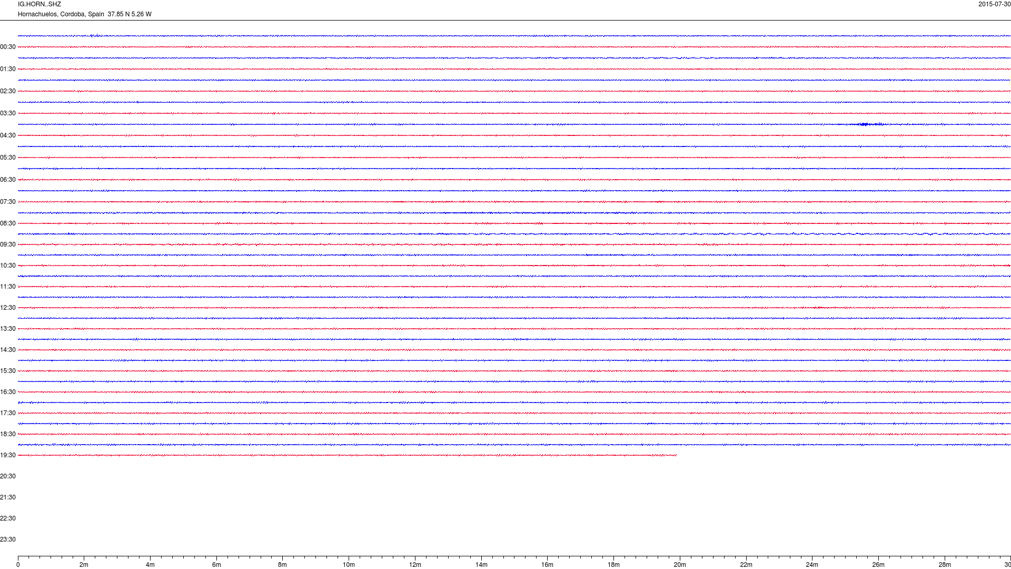Select the 09:30 time row label

click(x=8, y=244)
